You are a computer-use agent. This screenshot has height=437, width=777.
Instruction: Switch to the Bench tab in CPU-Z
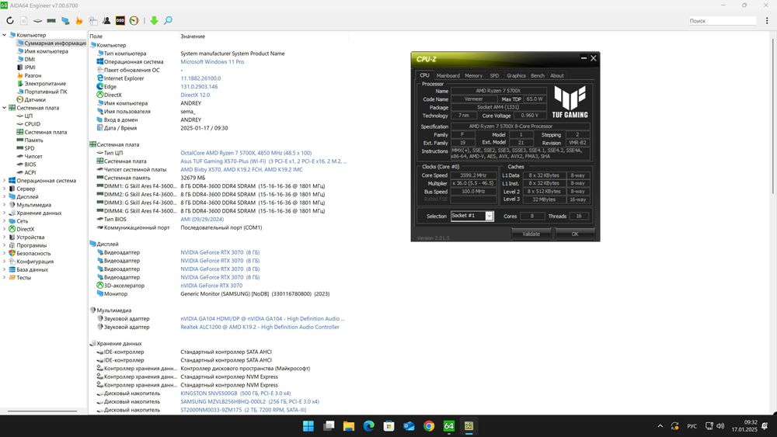click(x=538, y=76)
